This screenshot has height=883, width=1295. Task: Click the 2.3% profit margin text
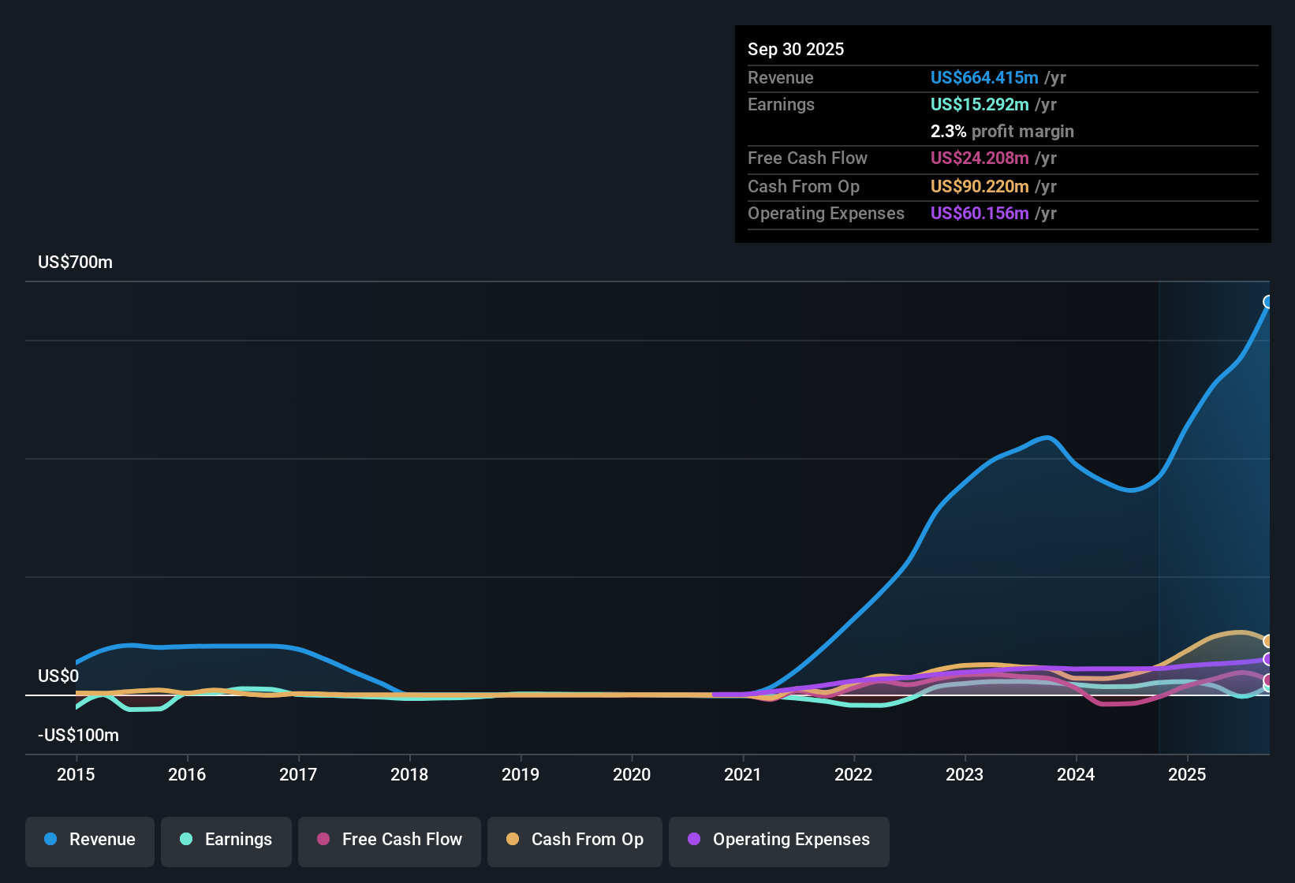(1002, 132)
